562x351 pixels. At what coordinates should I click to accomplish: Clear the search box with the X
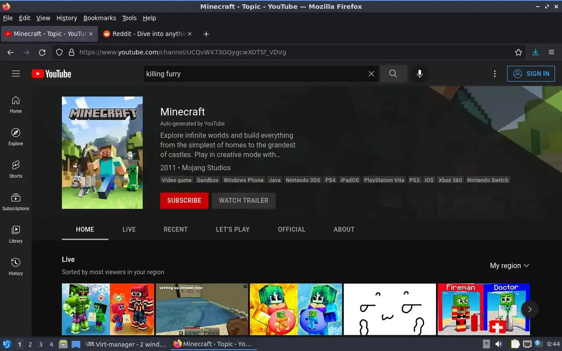(371, 74)
